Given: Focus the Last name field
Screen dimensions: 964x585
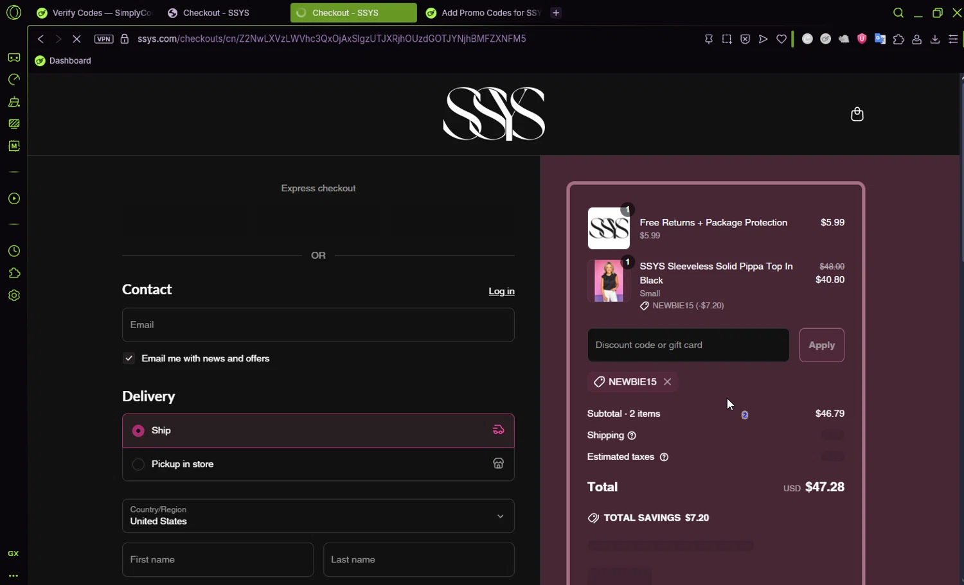Looking at the screenshot, I should pos(418,559).
